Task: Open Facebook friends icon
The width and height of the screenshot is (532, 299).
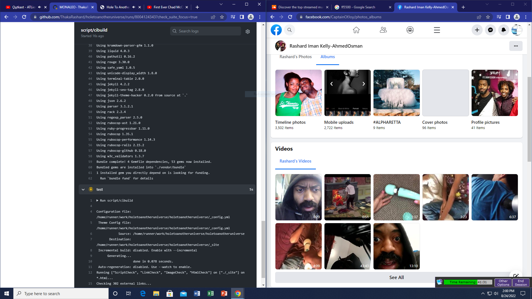Action: tap(383, 30)
